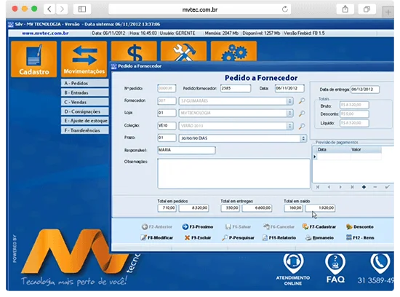The height and width of the screenshot is (297, 400).
Task: Open the wrench and hammer tools tile
Action: [184, 52]
